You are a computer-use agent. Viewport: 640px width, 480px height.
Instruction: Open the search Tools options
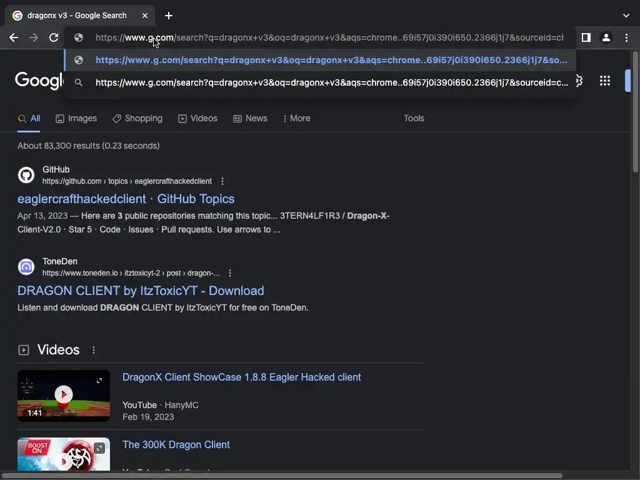tap(414, 118)
